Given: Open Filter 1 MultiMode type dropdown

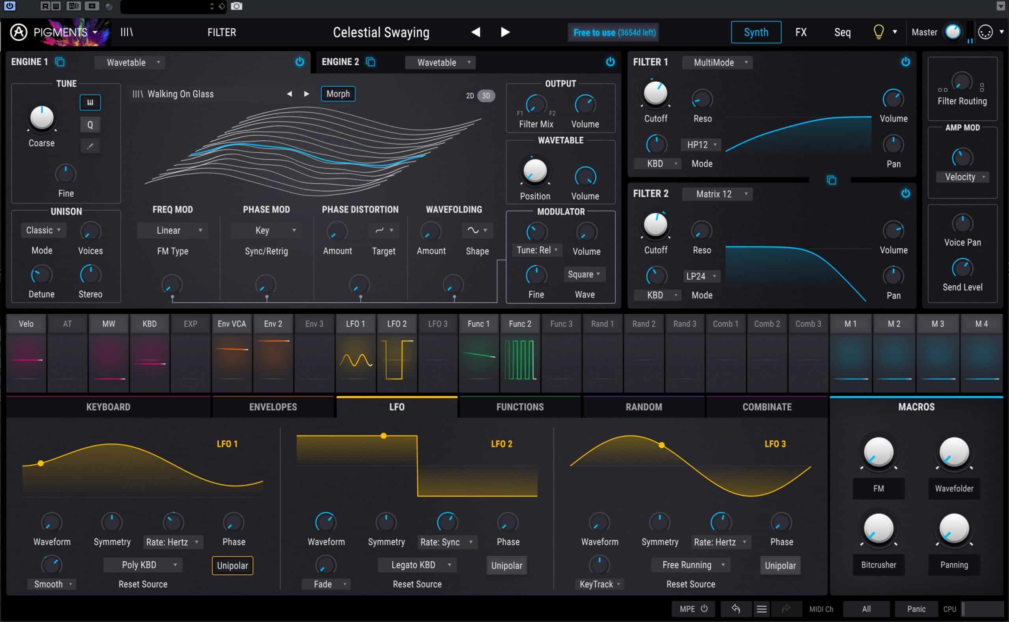Looking at the screenshot, I should (x=717, y=63).
